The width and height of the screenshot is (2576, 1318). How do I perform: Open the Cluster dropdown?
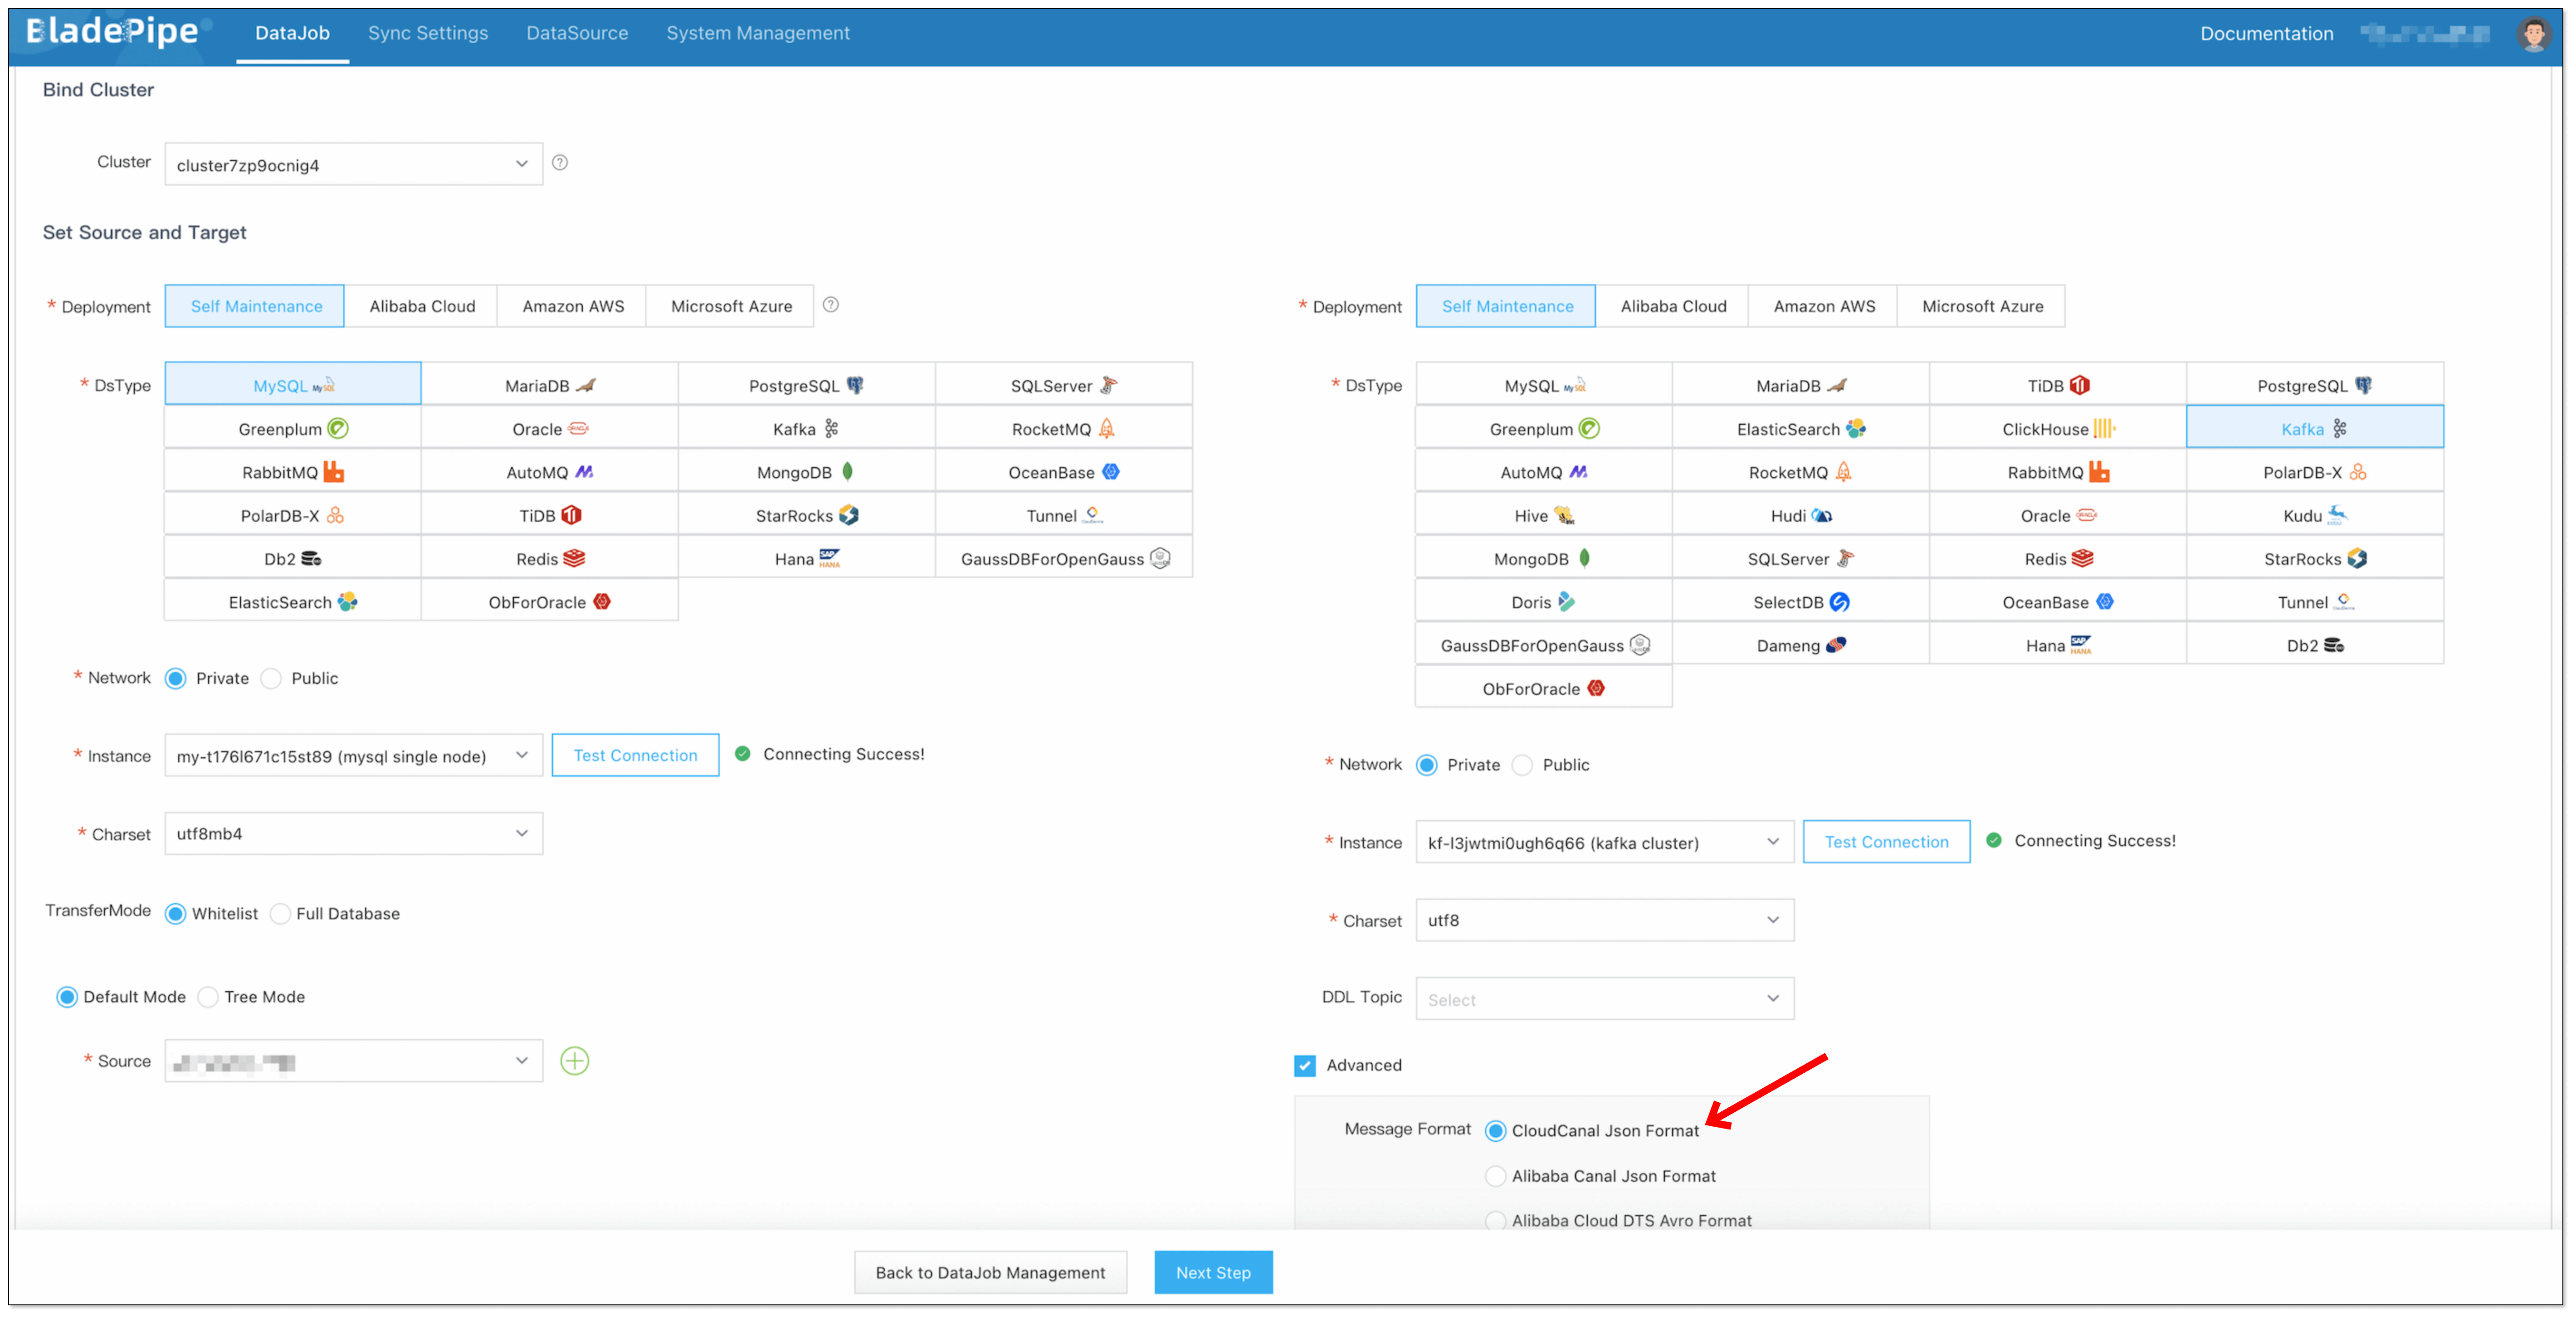[x=353, y=165]
